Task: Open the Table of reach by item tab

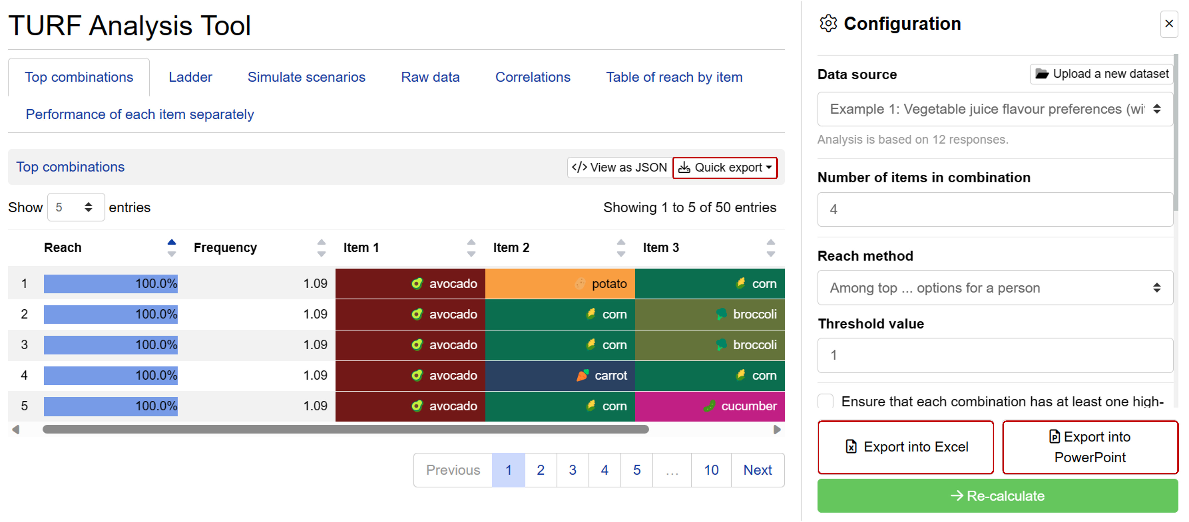Action: point(674,77)
